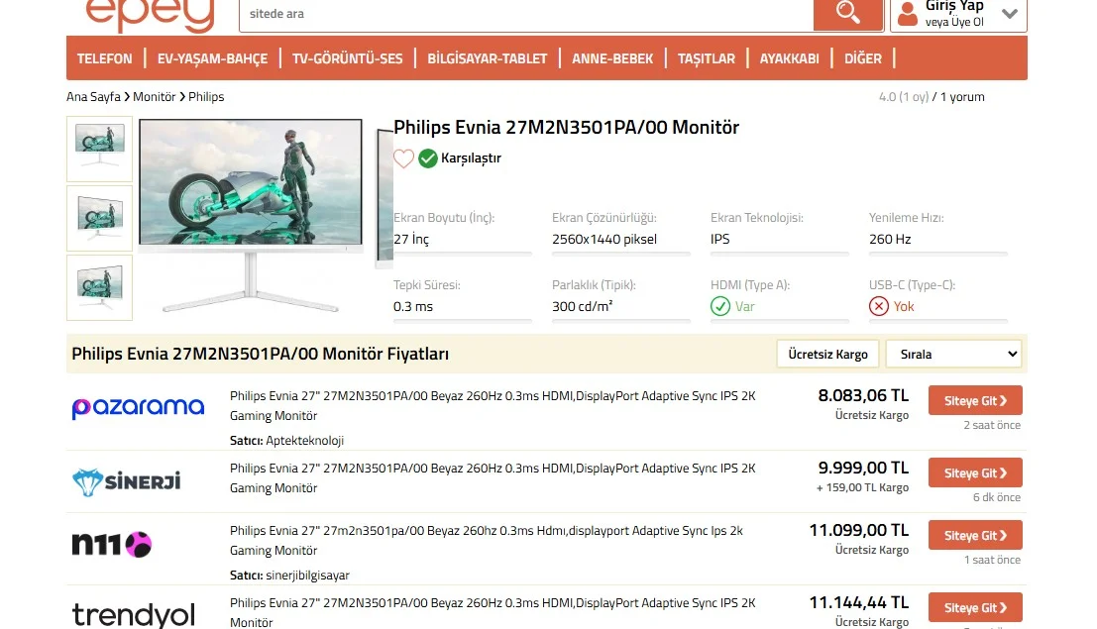This screenshot has height=629, width=1097.
Task: Click the Ekran Boyutu 27 İnç value
Action: pos(411,240)
